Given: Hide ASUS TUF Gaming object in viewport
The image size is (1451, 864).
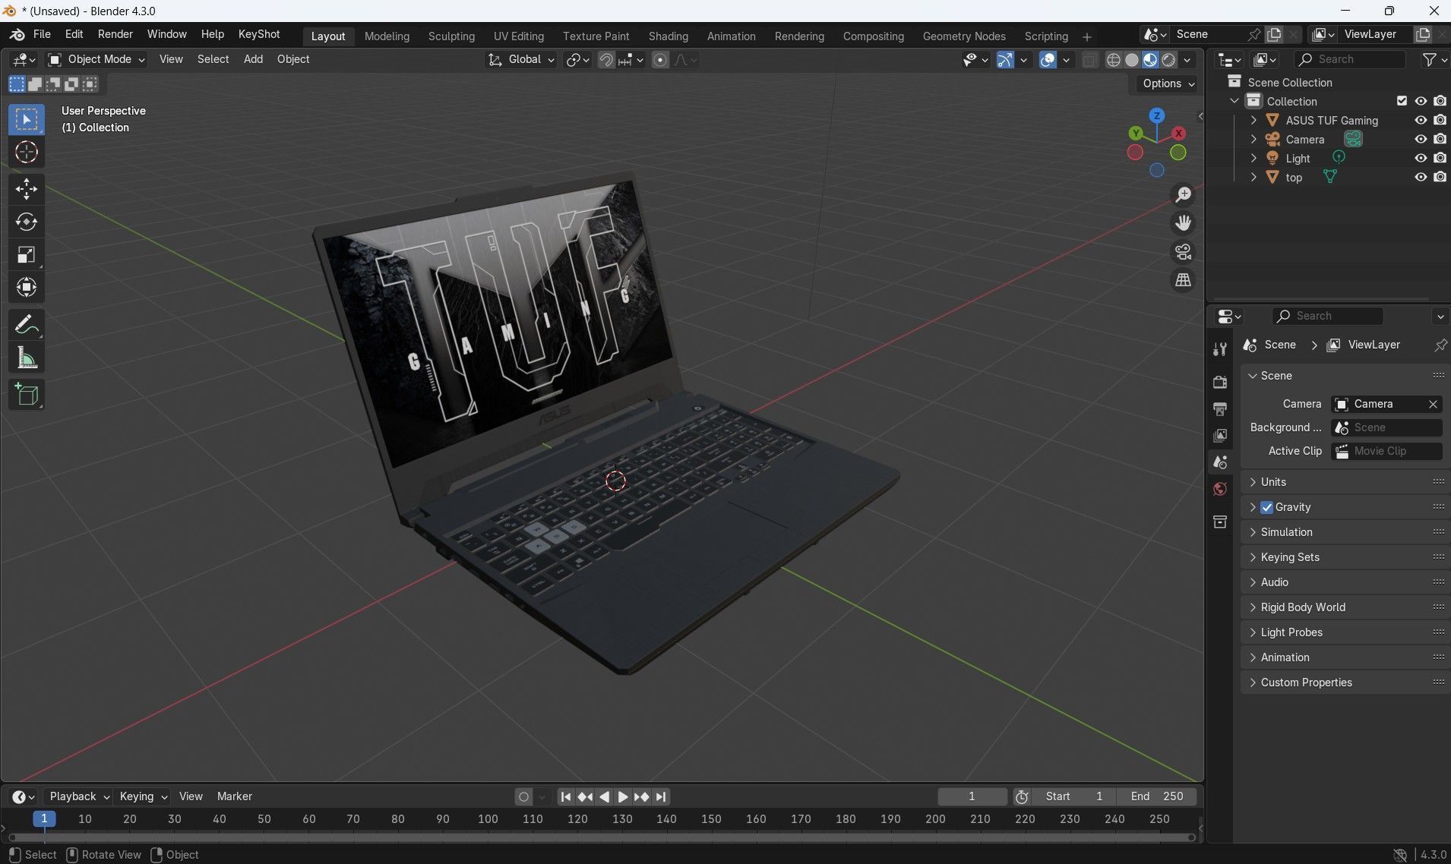Looking at the screenshot, I should pos(1420,120).
